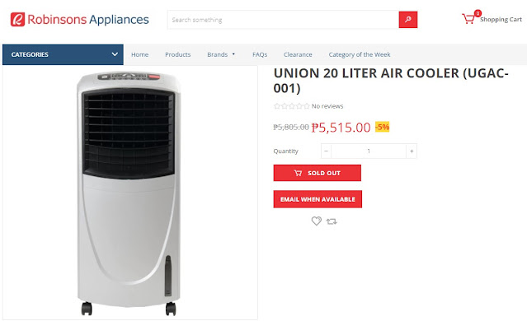Open the Home menu item

(140, 54)
